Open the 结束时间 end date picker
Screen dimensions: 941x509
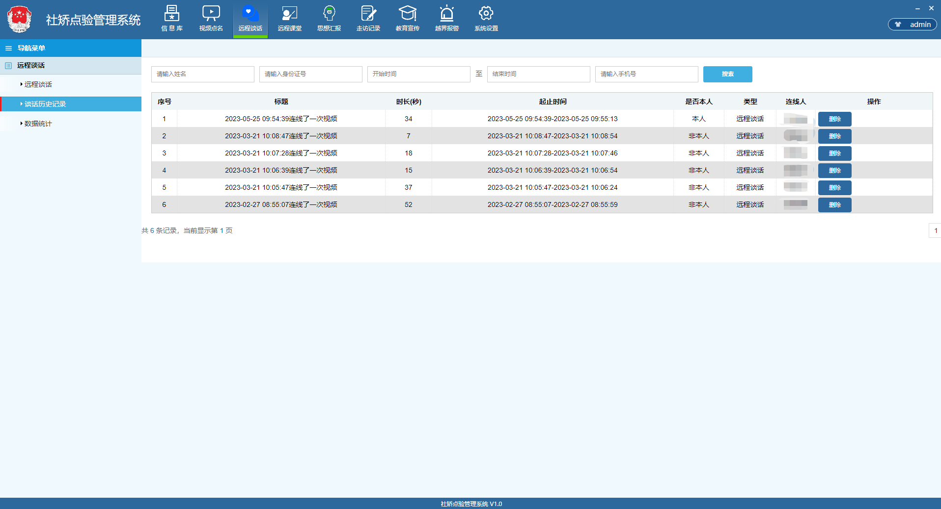(538, 74)
